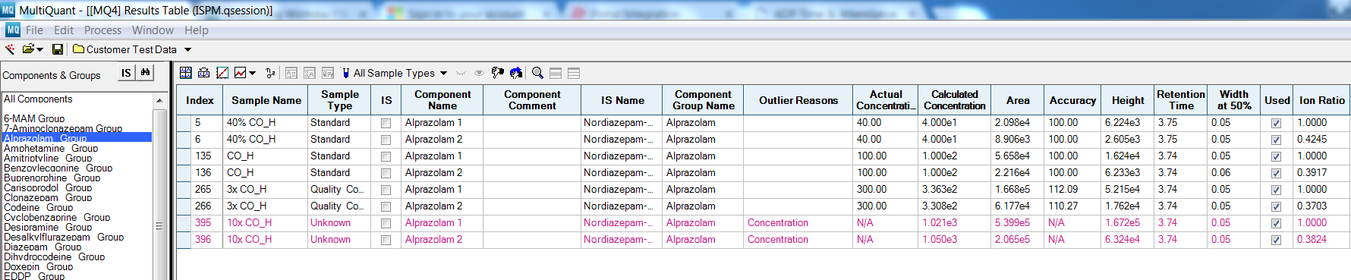Uncheck Used checkbox for Alprazolam 2 row 396
The height and width of the screenshot is (280, 1351).
pyautogui.click(x=1276, y=240)
